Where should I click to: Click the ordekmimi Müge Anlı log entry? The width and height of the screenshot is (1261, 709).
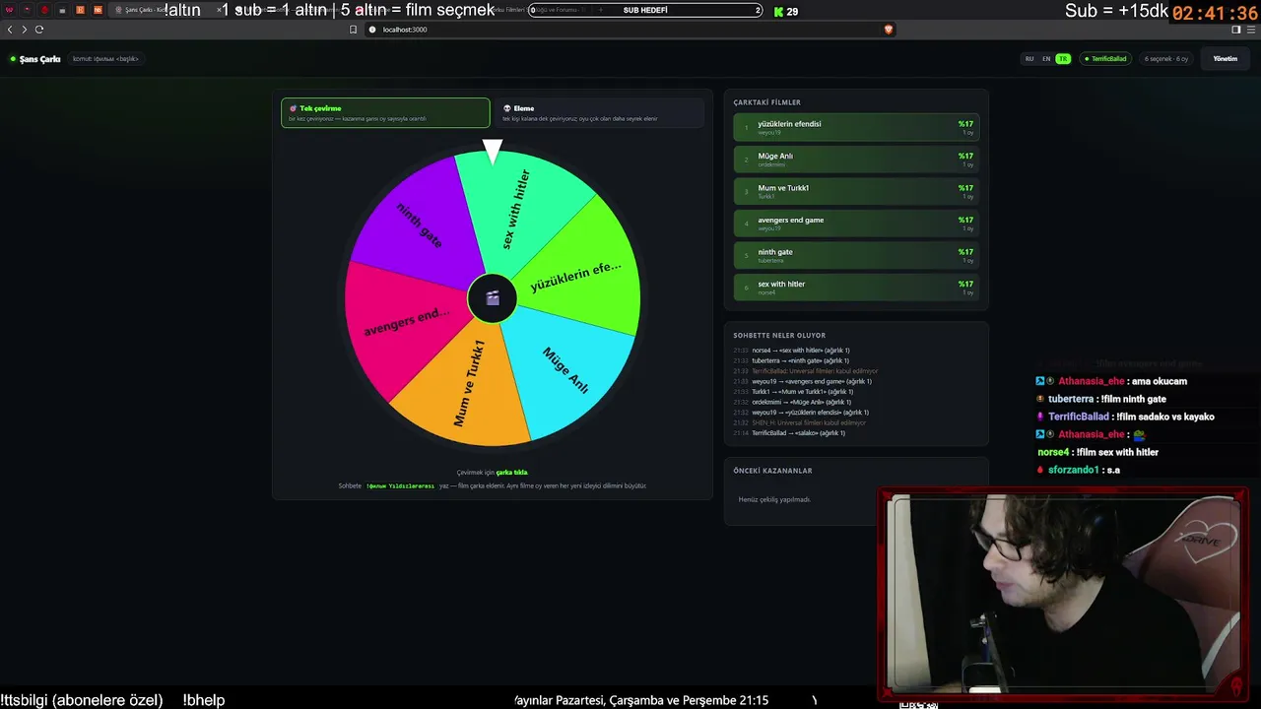pyautogui.click(x=792, y=402)
